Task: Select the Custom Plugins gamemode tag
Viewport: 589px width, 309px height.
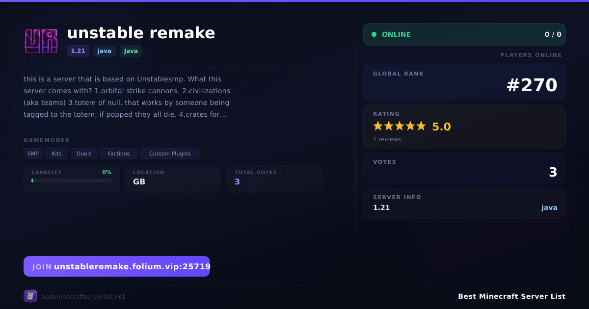Action: point(170,154)
